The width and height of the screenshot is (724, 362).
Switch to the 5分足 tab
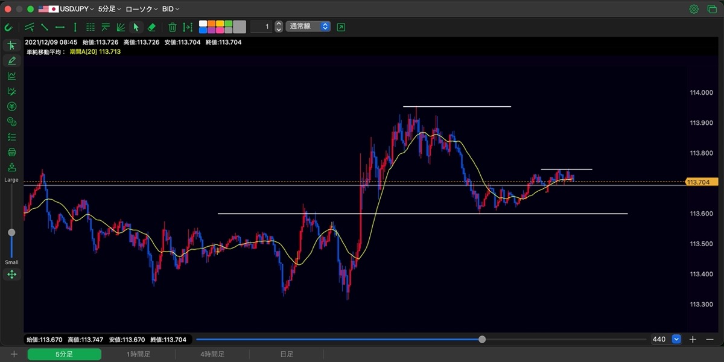point(64,354)
